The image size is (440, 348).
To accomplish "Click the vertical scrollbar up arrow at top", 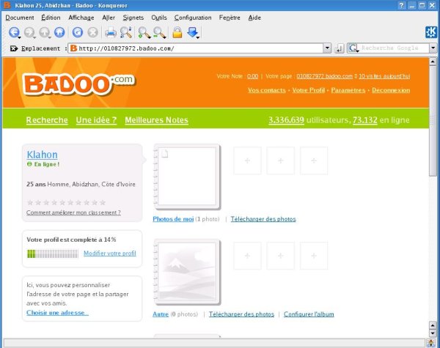I will click(x=433, y=62).
